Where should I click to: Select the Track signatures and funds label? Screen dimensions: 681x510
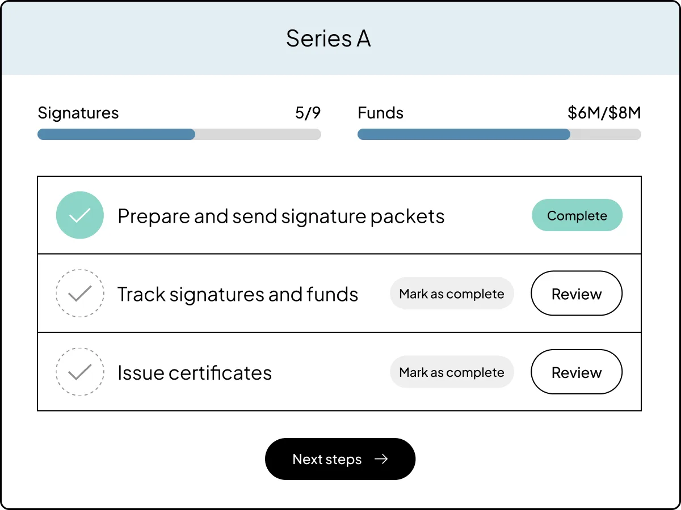click(x=238, y=294)
